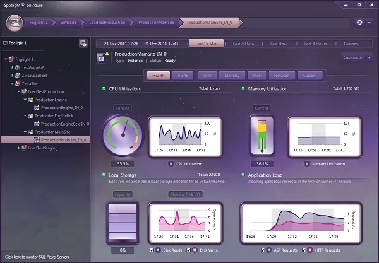Collapse the ProductionEngineBck node
The width and height of the screenshot is (379, 263).
[25, 115]
